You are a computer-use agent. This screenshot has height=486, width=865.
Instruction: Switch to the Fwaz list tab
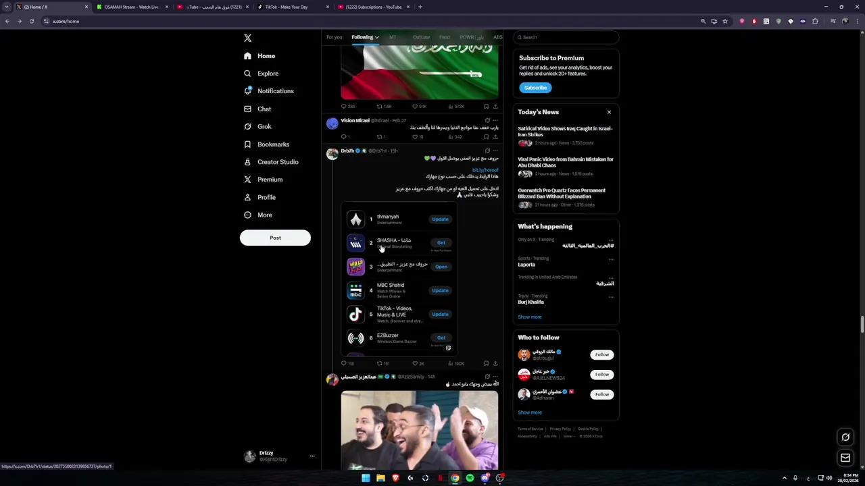tap(445, 37)
